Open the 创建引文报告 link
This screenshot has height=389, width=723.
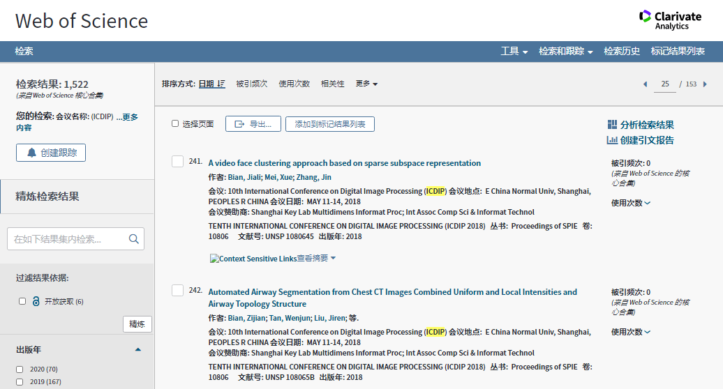click(x=646, y=140)
